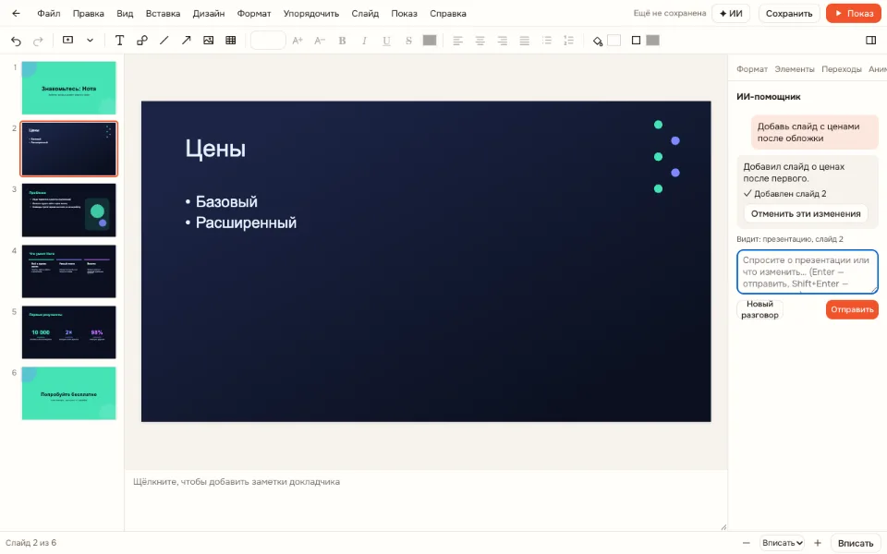887x554 pixels.
Task: Toggle the numbered list
Action: [568, 40]
